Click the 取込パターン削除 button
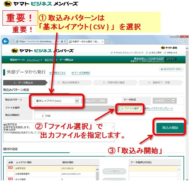The width and height of the screenshot is (189, 184). pyautogui.click(x=94, y=101)
